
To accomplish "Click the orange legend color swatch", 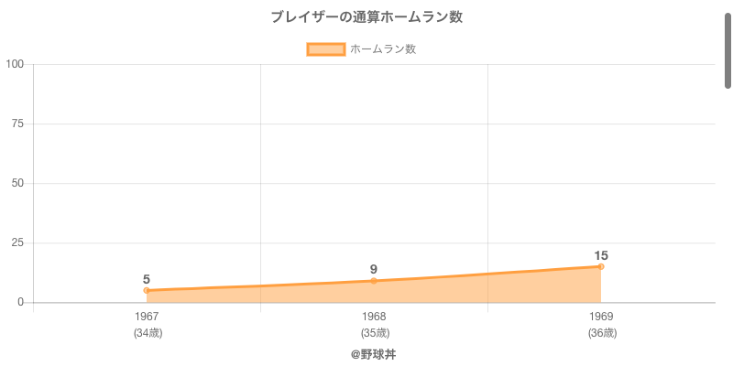I will point(325,49).
